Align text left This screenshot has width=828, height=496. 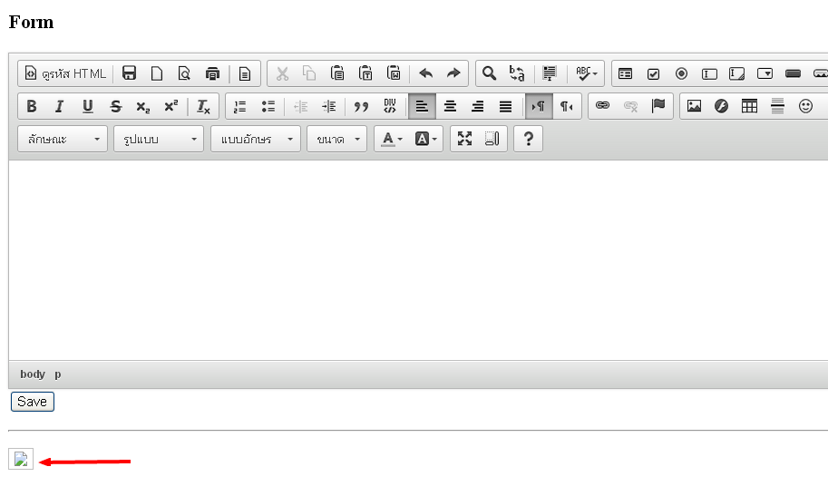click(x=422, y=106)
